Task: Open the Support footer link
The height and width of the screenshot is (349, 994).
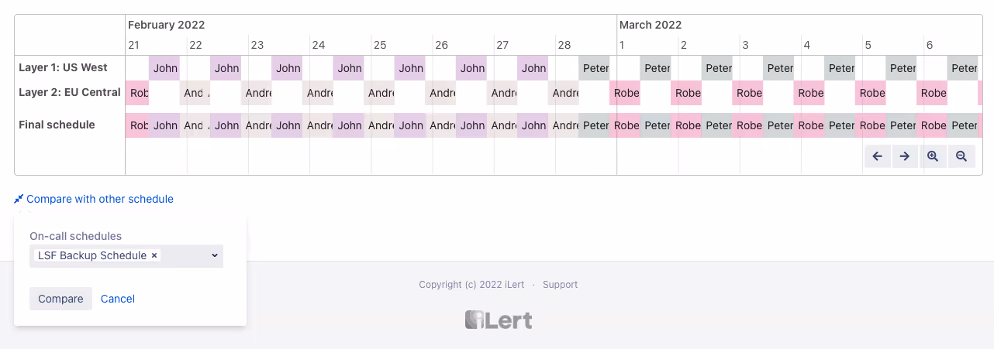Action: 560,285
